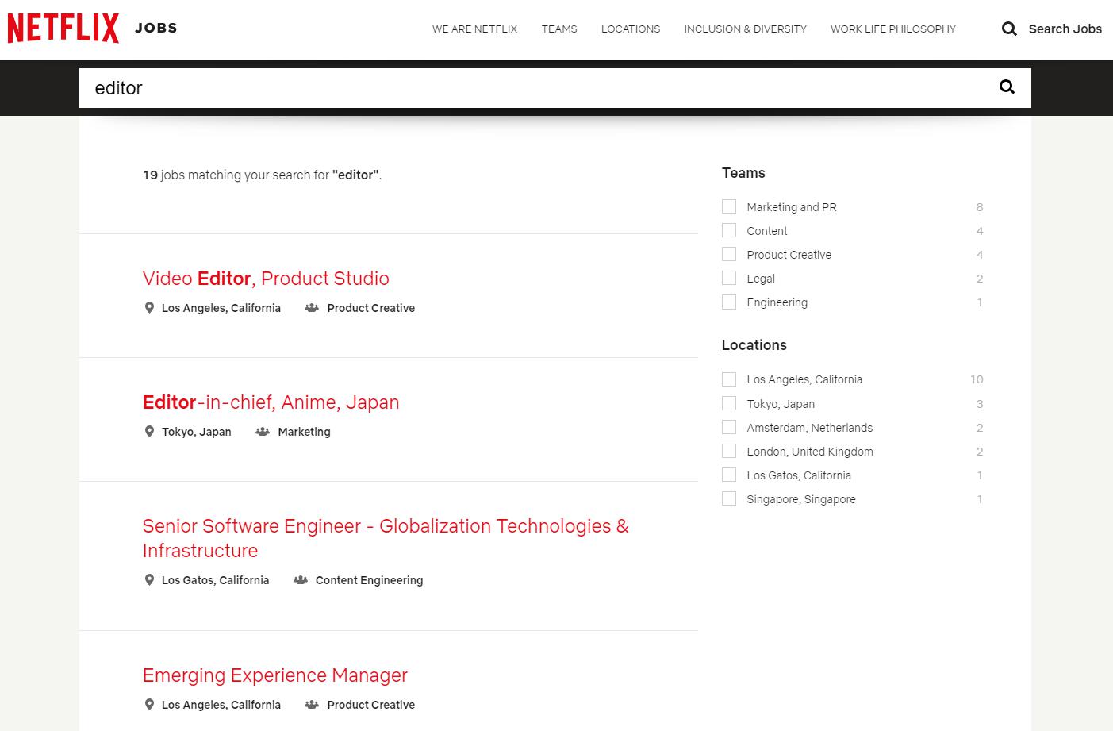Enable the London, United Kingdom filter

pyautogui.click(x=729, y=451)
